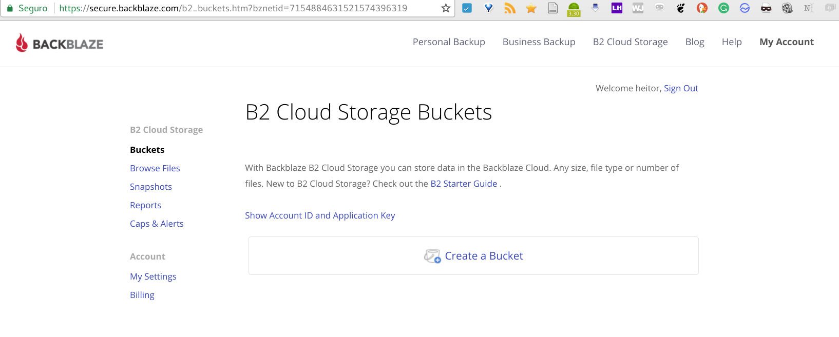Open Browse Files in the sidebar
Image resolution: width=839 pixels, height=337 pixels.
[155, 168]
